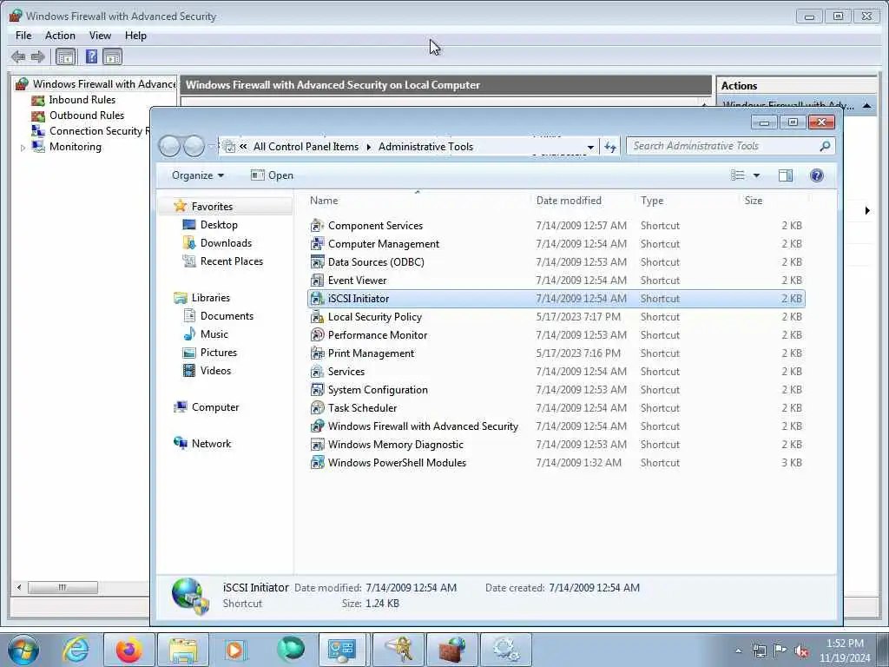Select Windows PowerShell Modules shortcut
889x667 pixels.
point(556,463)
